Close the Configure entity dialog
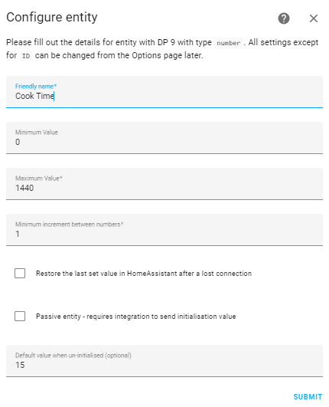Image resolution: width=329 pixels, height=407 pixels. (x=314, y=18)
